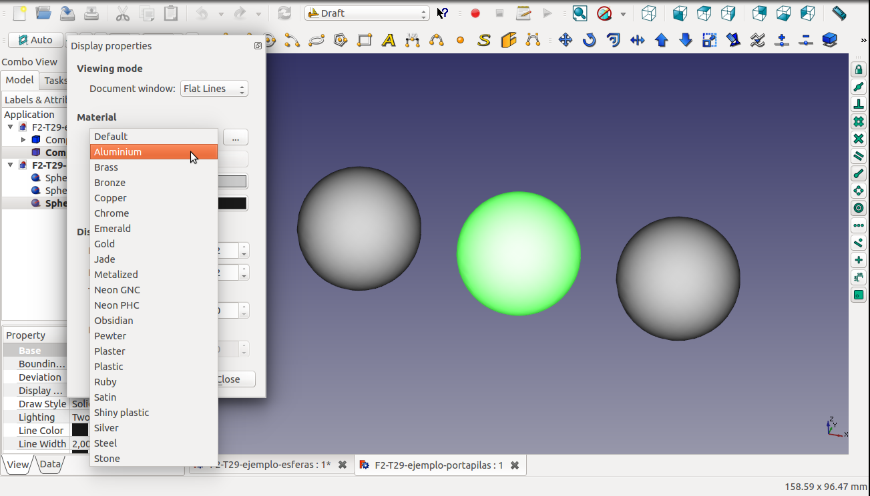Click the Fit All magnifier icon
This screenshot has height=496, width=870.
click(580, 13)
